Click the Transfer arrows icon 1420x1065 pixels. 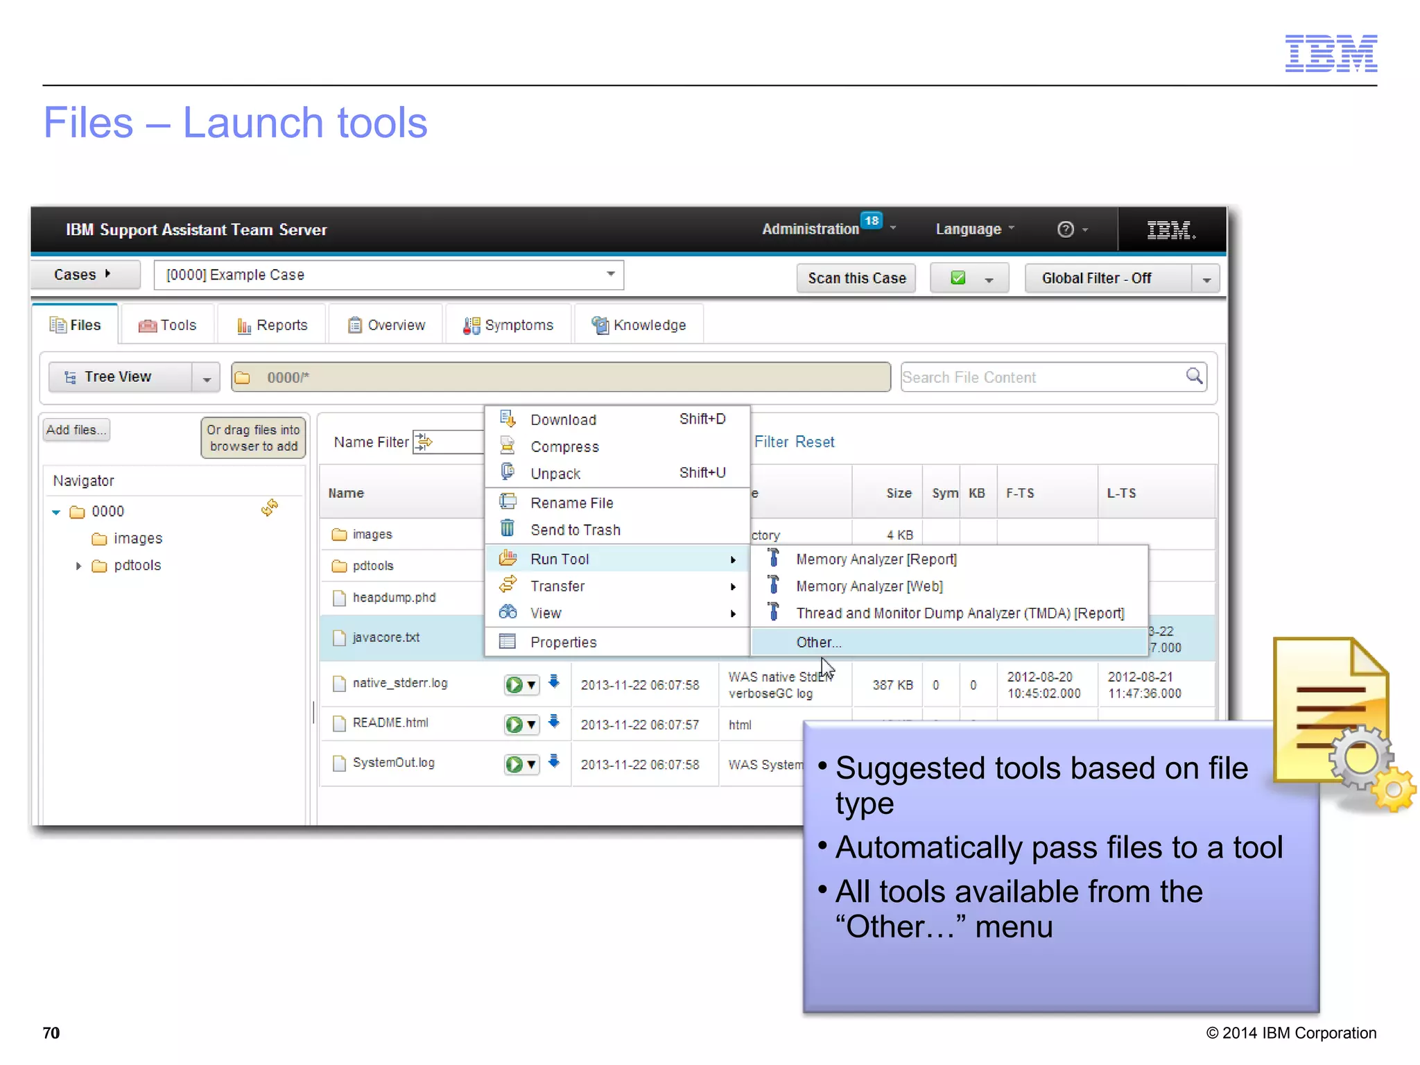(508, 585)
